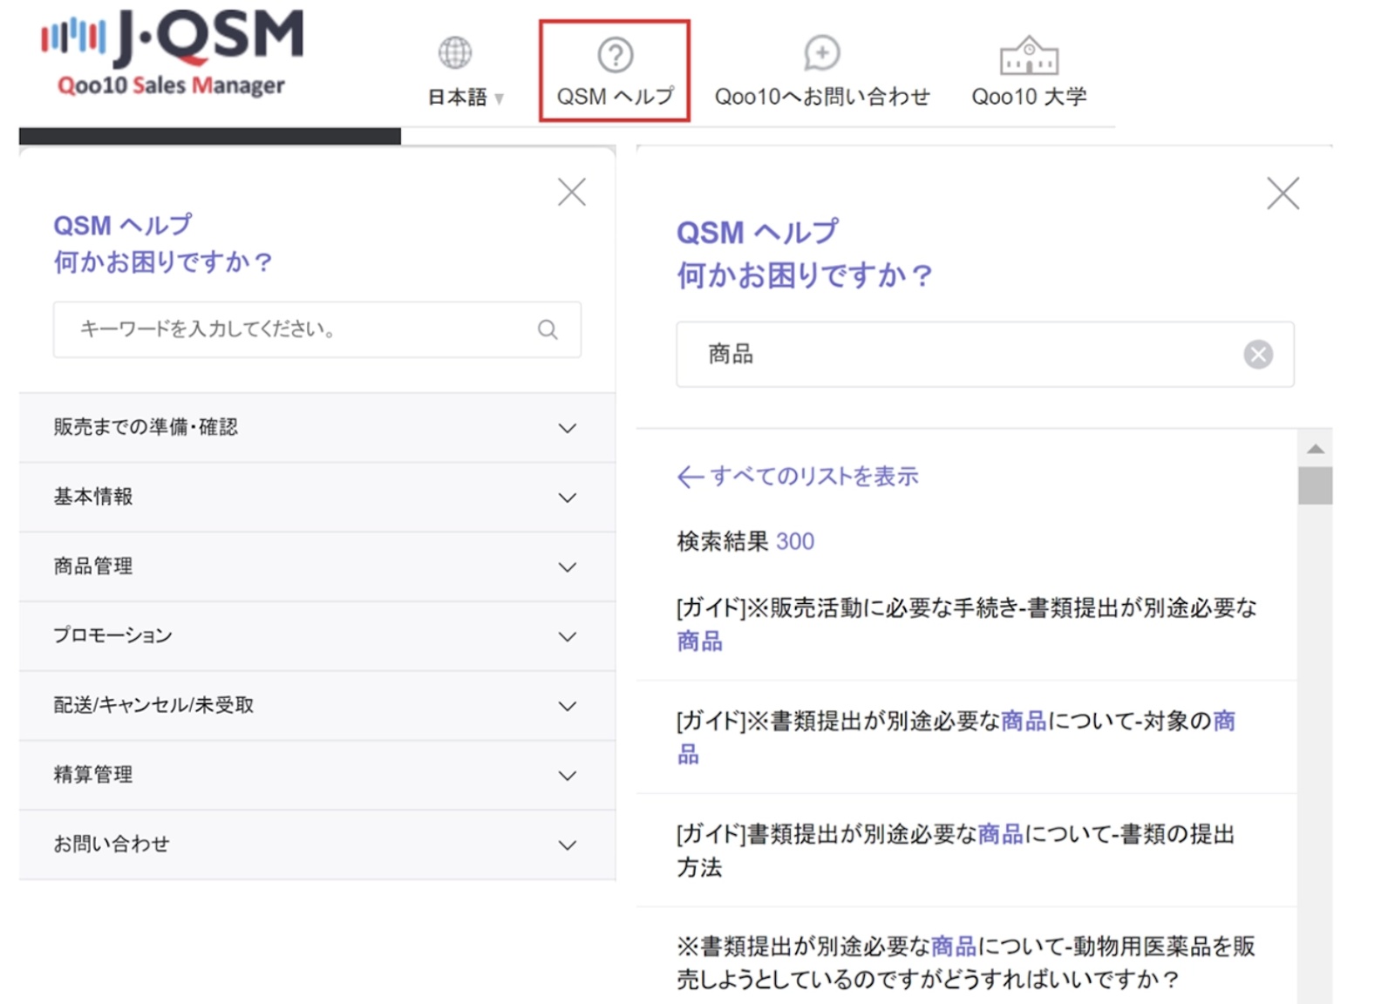
Task: Close the right QSM ヘルプ search panel
Action: pos(1282,193)
